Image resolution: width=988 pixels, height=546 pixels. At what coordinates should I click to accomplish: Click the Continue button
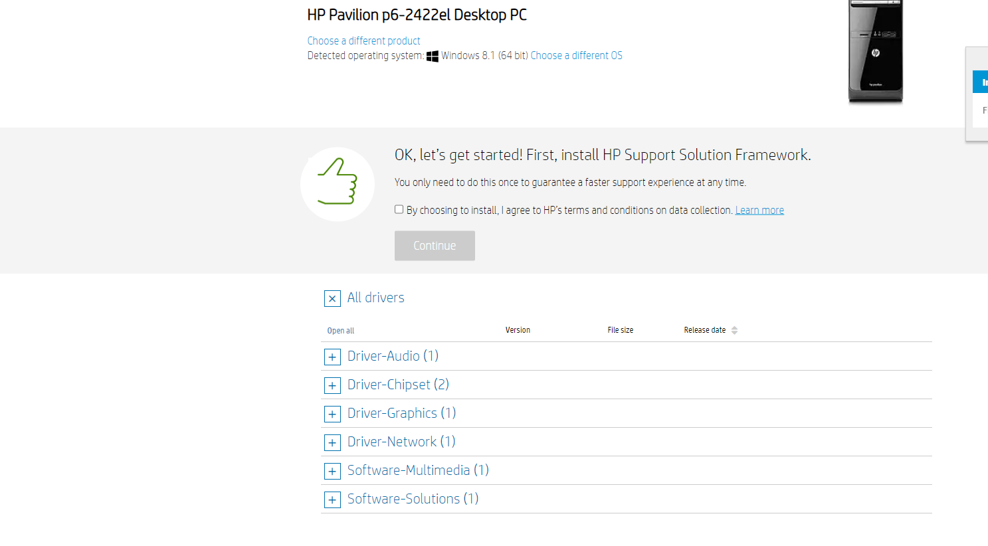[435, 246]
